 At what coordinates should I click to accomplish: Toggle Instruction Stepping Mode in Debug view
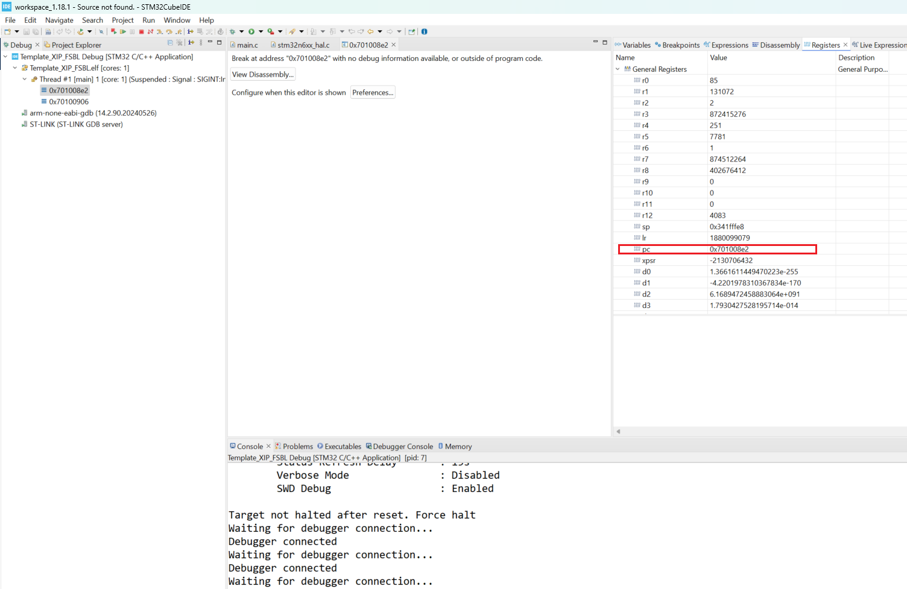(x=191, y=43)
